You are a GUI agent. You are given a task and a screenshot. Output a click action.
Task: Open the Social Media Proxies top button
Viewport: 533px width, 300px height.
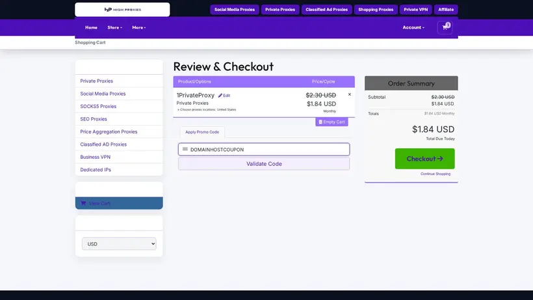coord(235,10)
